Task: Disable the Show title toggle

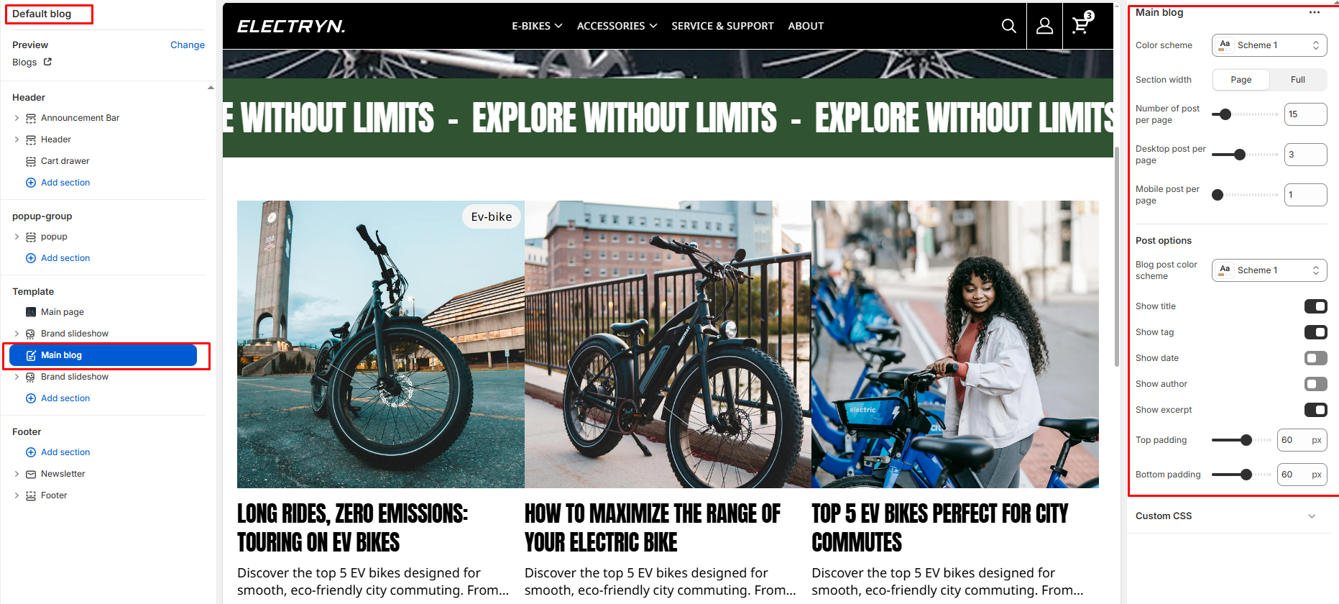Action: (1316, 306)
